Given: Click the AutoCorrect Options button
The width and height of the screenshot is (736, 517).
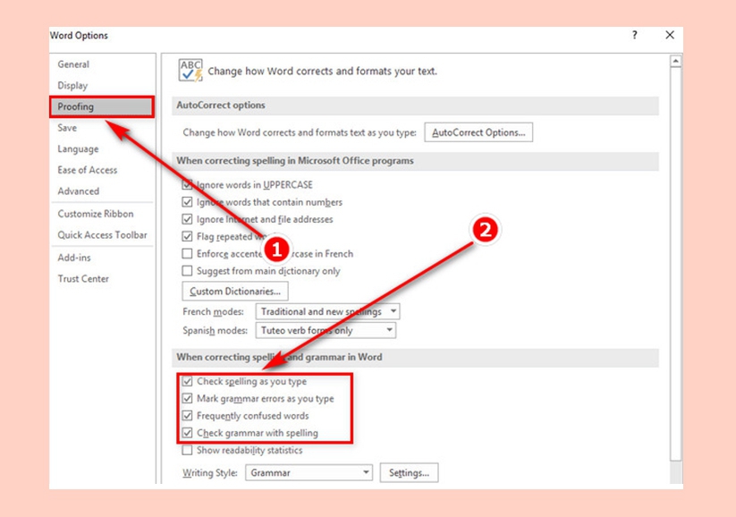Looking at the screenshot, I should coord(478,132).
